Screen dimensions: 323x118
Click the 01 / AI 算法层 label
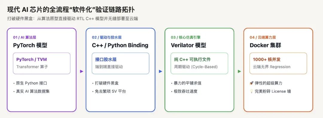[25, 37]
